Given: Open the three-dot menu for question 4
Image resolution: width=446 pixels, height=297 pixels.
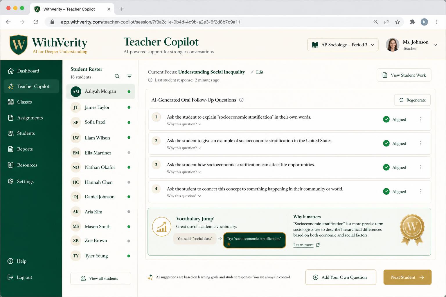Looking at the screenshot, I should pyautogui.click(x=421, y=191).
